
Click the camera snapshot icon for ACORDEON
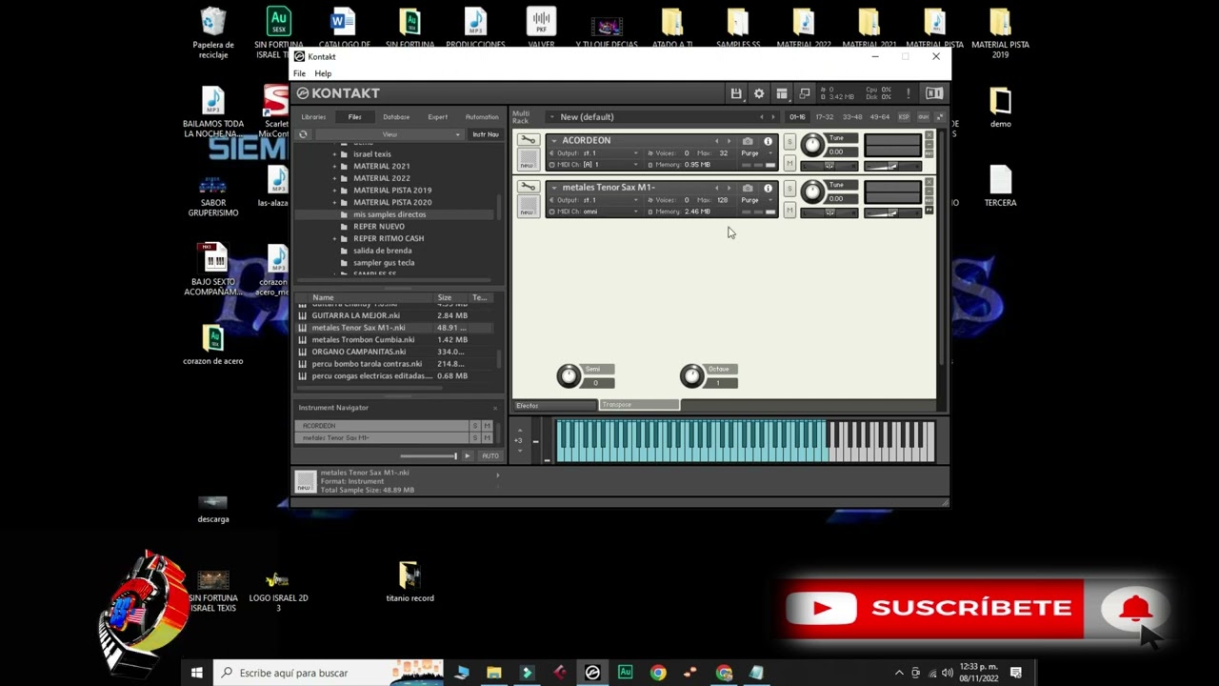coord(748,141)
